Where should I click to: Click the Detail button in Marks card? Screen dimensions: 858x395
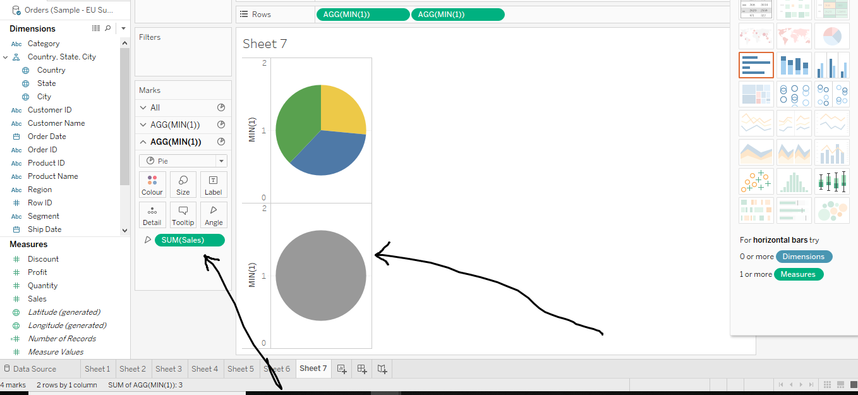point(152,215)
